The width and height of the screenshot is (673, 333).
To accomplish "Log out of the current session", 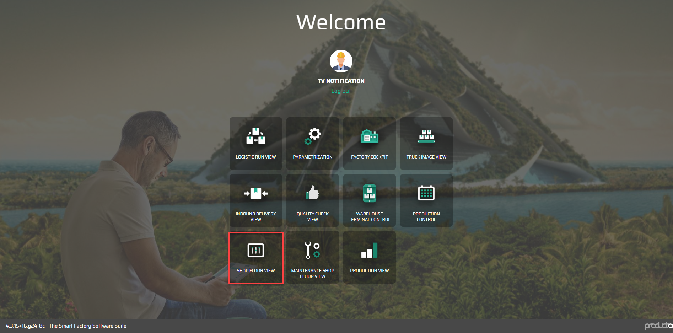I will [341, 91].
